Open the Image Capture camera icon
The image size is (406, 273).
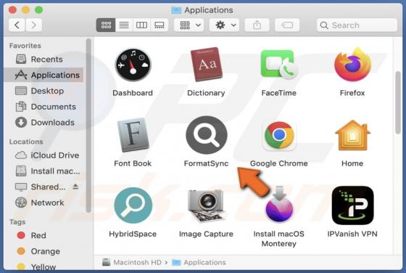click(x=206, y=205)
